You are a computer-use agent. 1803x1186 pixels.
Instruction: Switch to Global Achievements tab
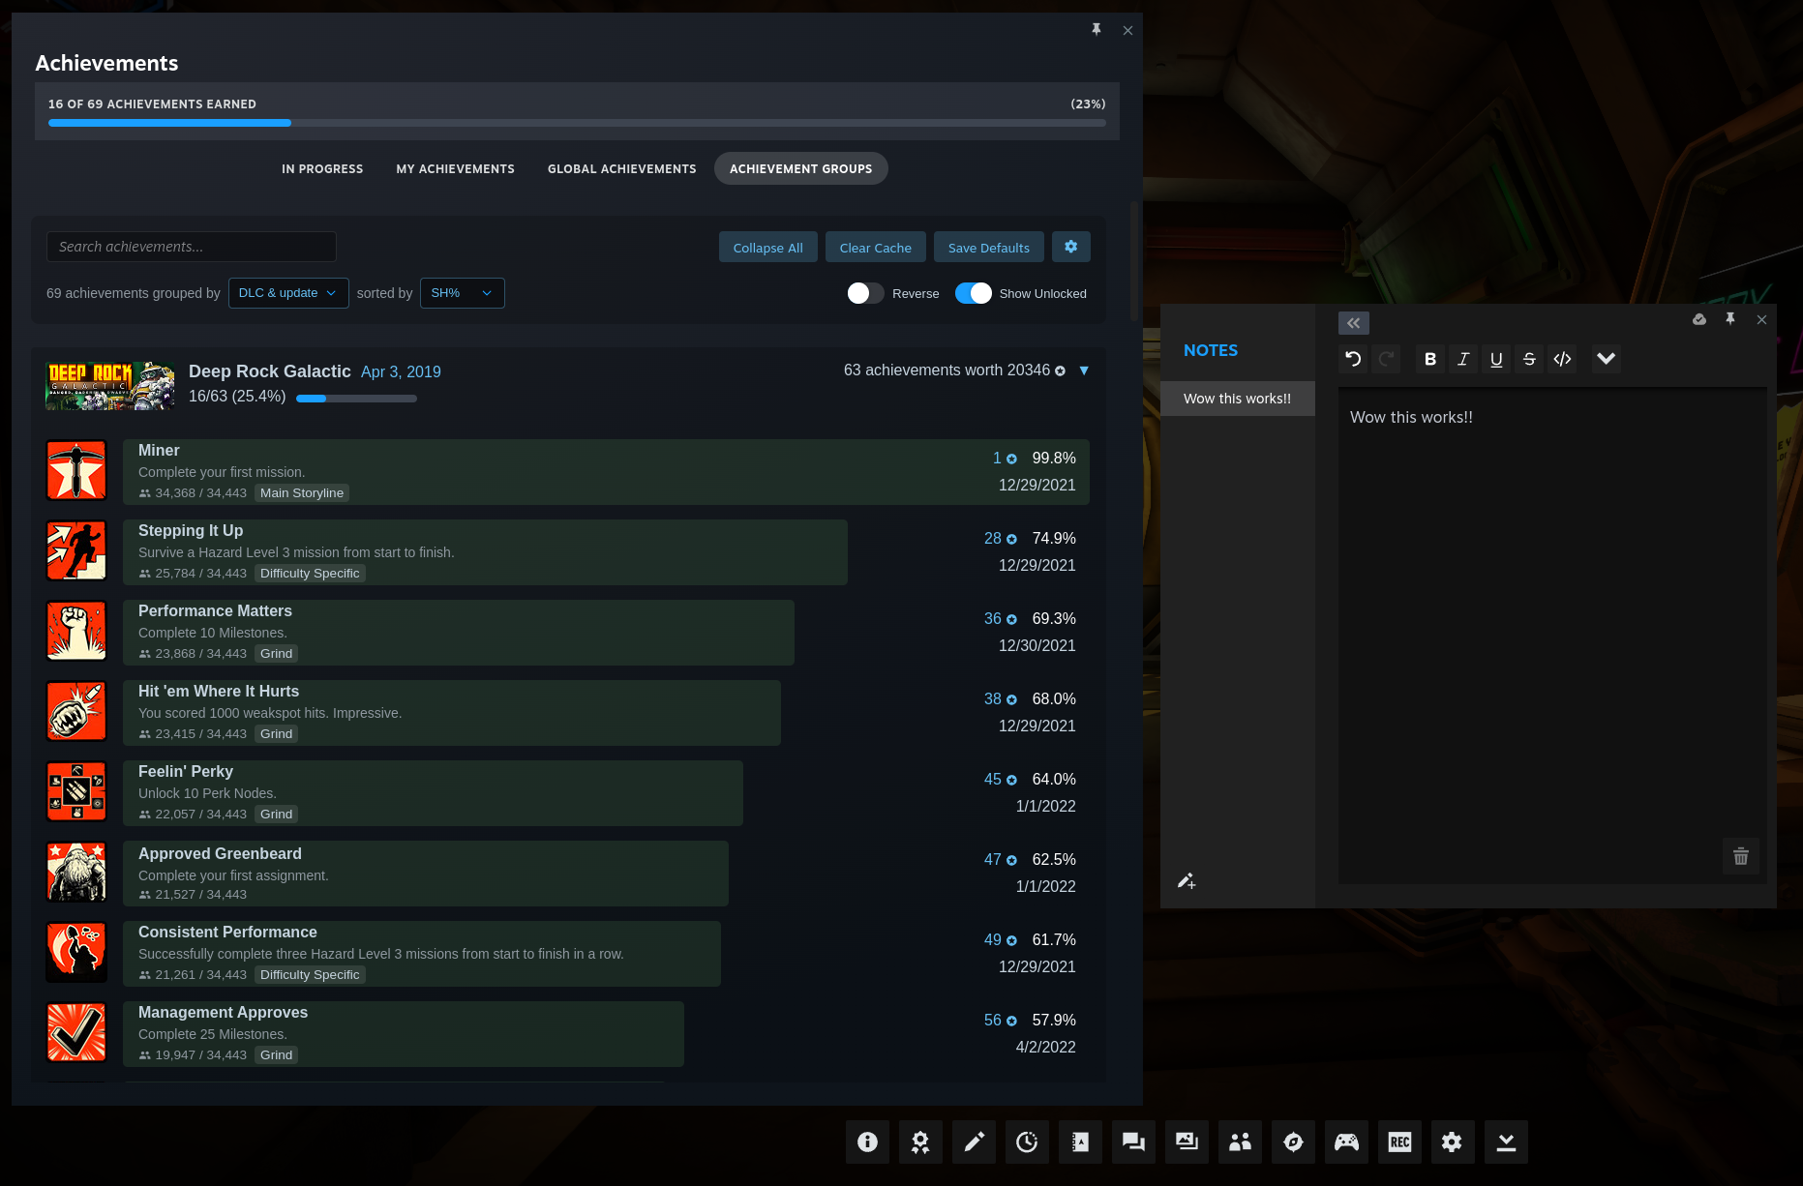click(621, 168)
